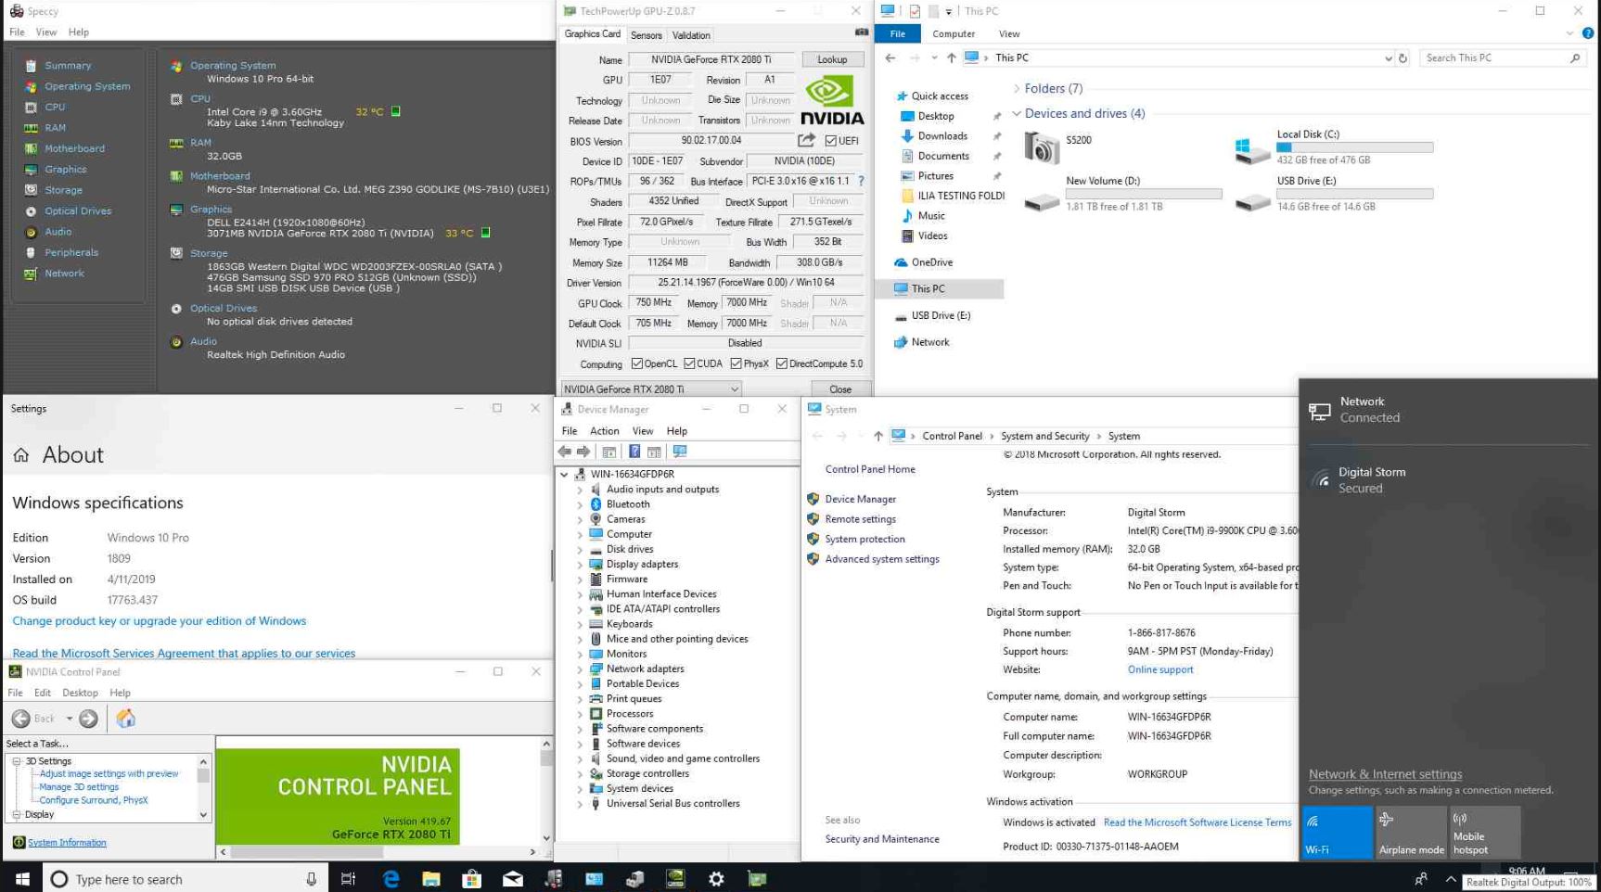Viewport: 1601px width, 892px height.
Task: Open Advanced system settings link
Action: coord(882,559)
